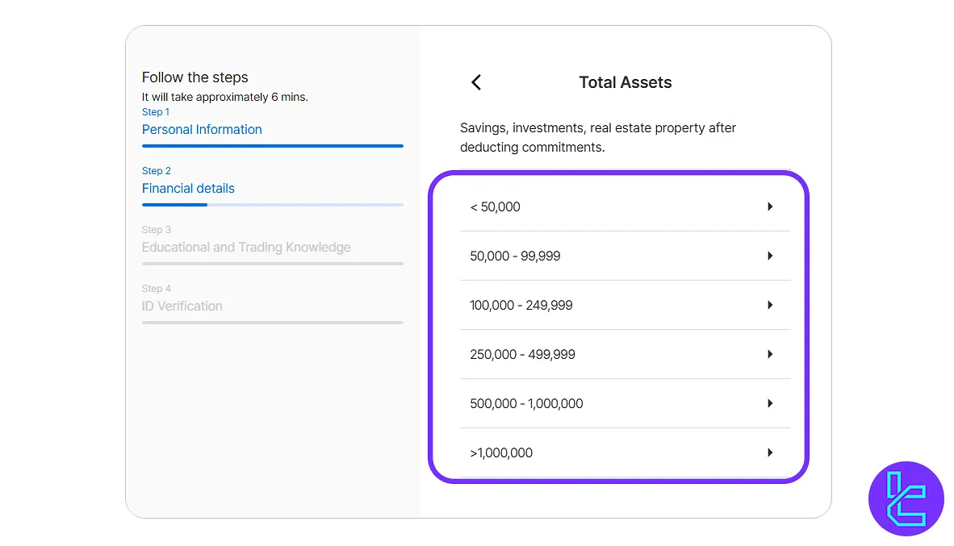The image size is (954, 546).
Task: Click the arrow next to 50,000 - 99,999
Action: pos(770,256)
